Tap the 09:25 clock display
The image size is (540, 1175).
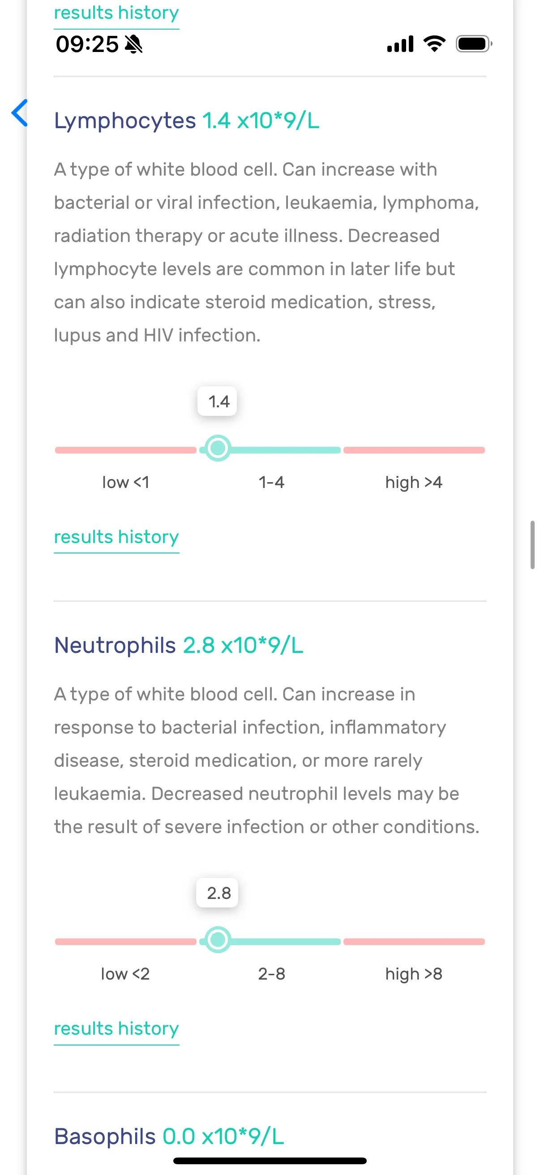87,44
